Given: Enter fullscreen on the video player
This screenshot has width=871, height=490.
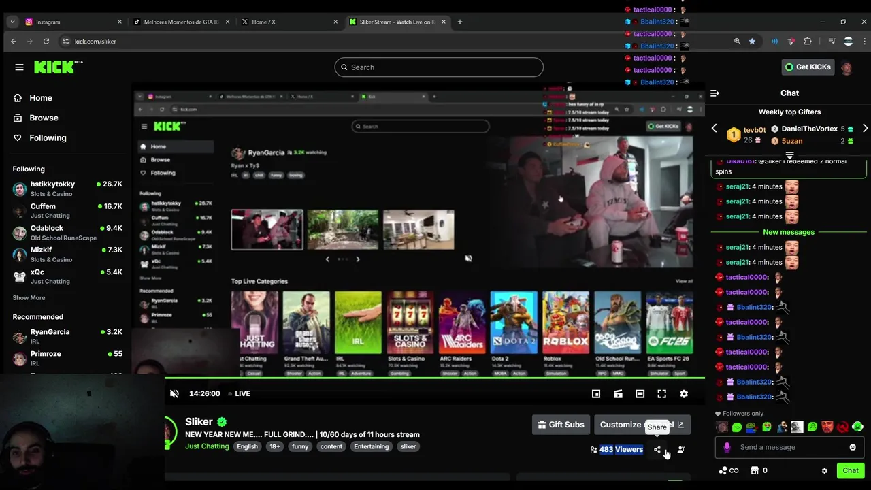Looking at the screenshot, I should [x=661, y=393].
